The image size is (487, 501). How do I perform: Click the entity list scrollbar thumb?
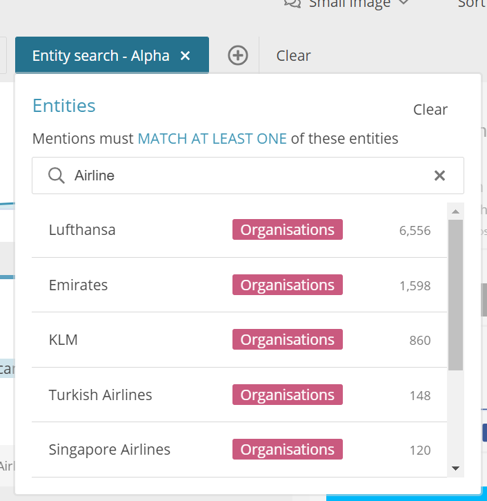pyautogui.click(x=455, y=295)
